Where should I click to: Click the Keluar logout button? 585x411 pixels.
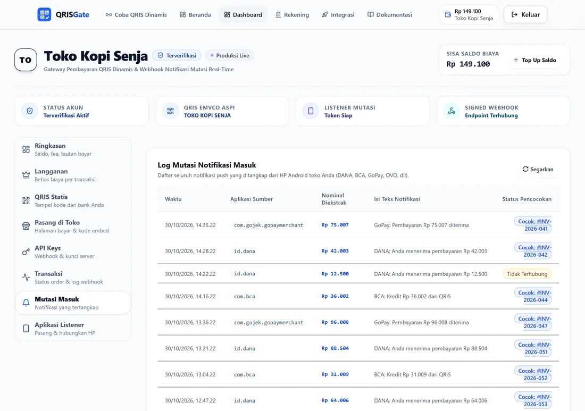tap(525, 14)
